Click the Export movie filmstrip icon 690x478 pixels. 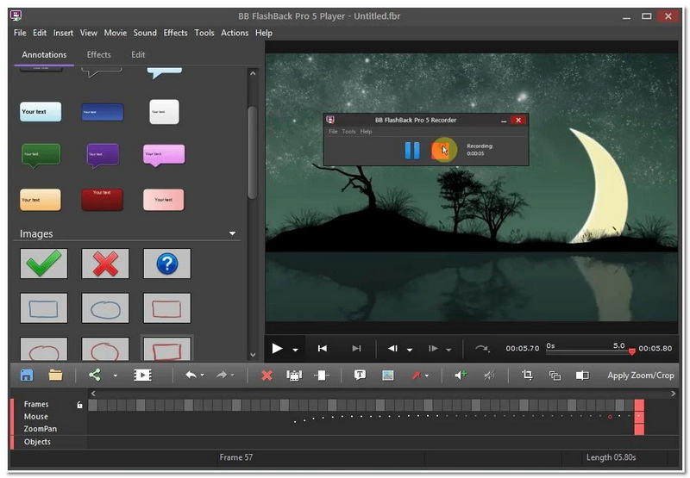[x=142, y=375]
